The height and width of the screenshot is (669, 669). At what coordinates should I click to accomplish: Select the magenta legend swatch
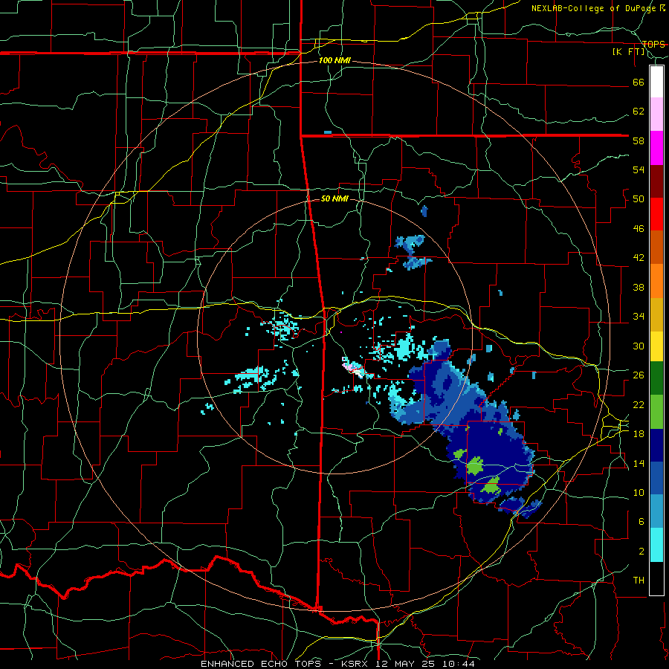click(656, 148)
